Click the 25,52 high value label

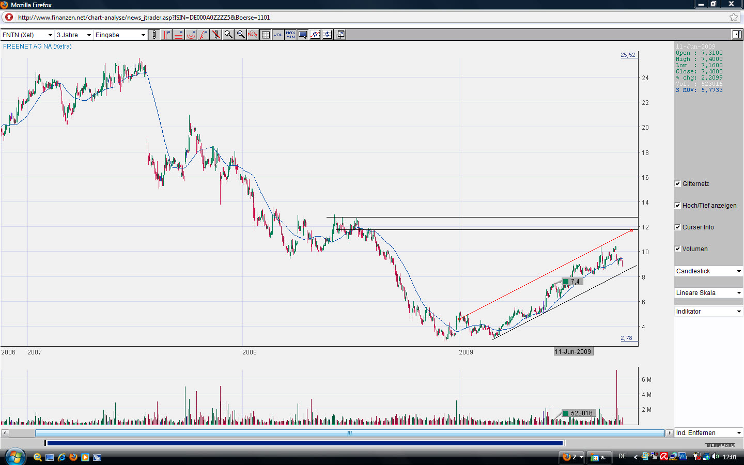628,55
